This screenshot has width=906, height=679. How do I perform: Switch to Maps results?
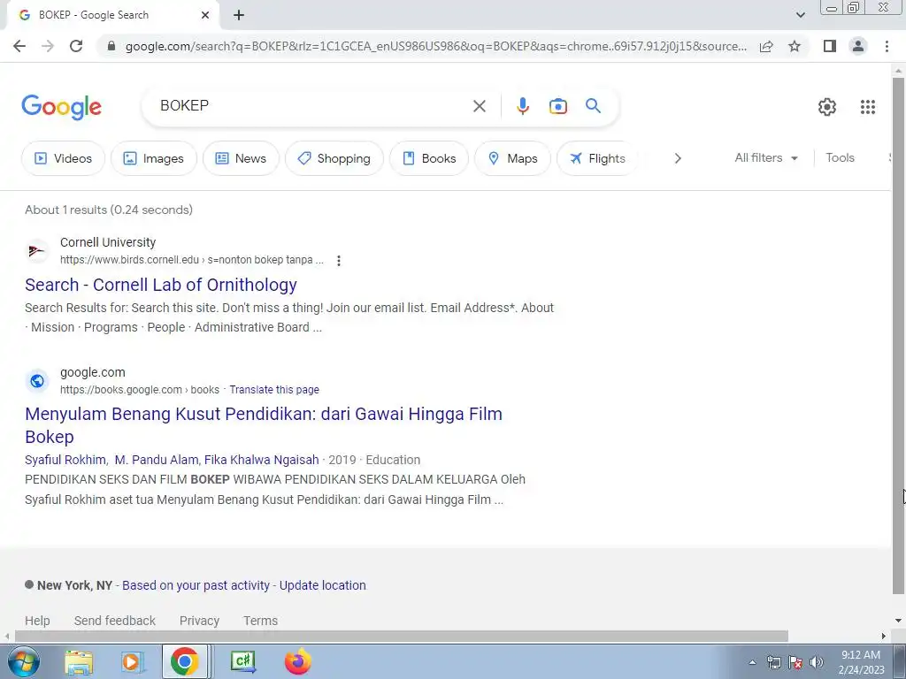512,158
